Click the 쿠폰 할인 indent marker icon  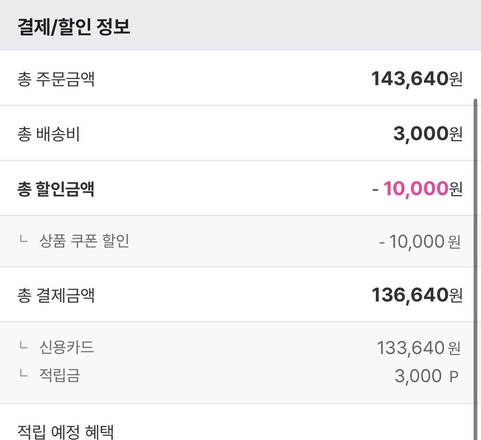pyautogui.click(x=22, y=241)
